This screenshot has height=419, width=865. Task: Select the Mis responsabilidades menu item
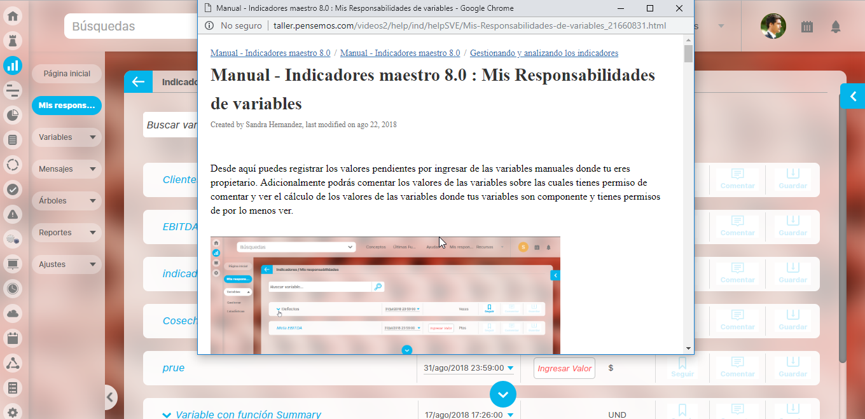pos(67,106)
